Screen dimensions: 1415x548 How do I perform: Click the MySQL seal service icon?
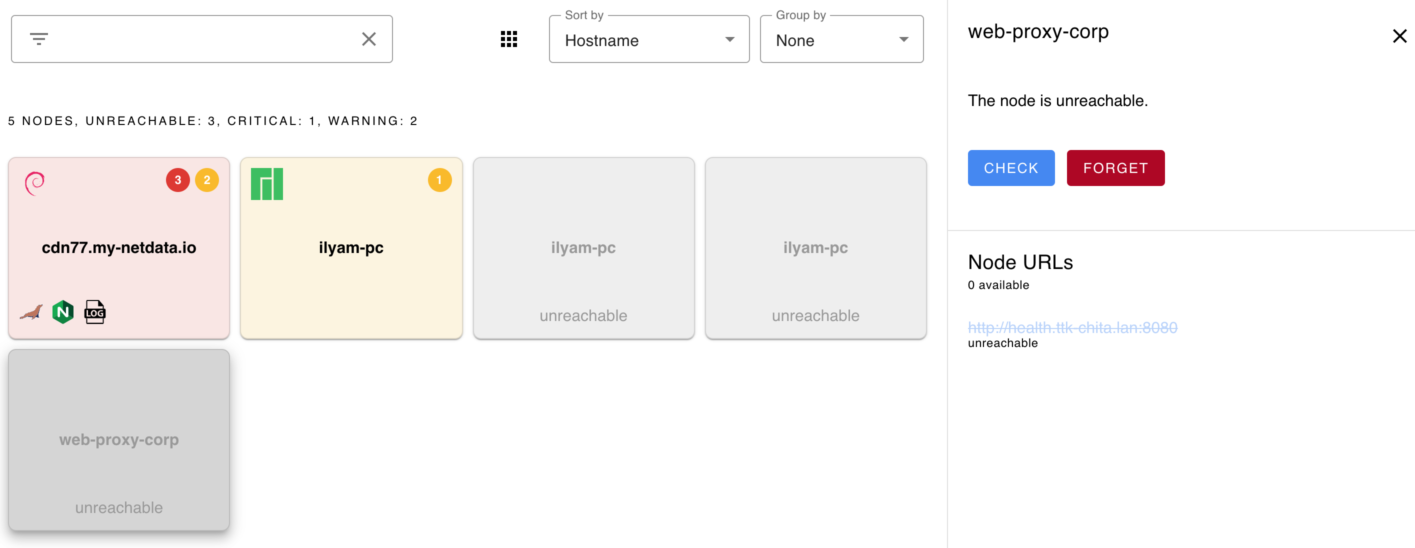pyautogui.click(x=31, y=312)
